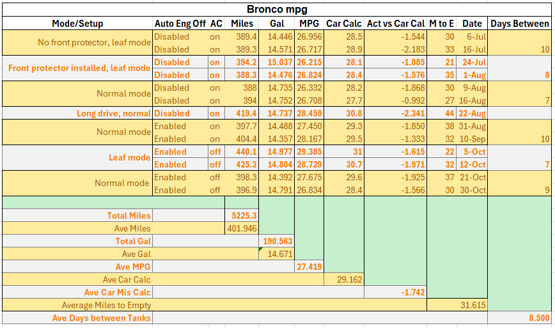Select the average gallons value 14.671
555x328 pixels.
(x=276, y=254)
